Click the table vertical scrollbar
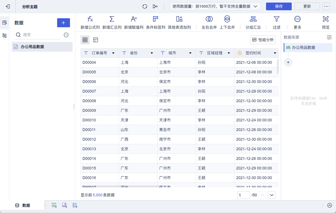The image size is (336, 213). [278, 67]
